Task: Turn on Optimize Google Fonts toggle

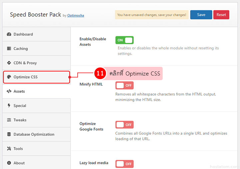Action: (124, 125)
